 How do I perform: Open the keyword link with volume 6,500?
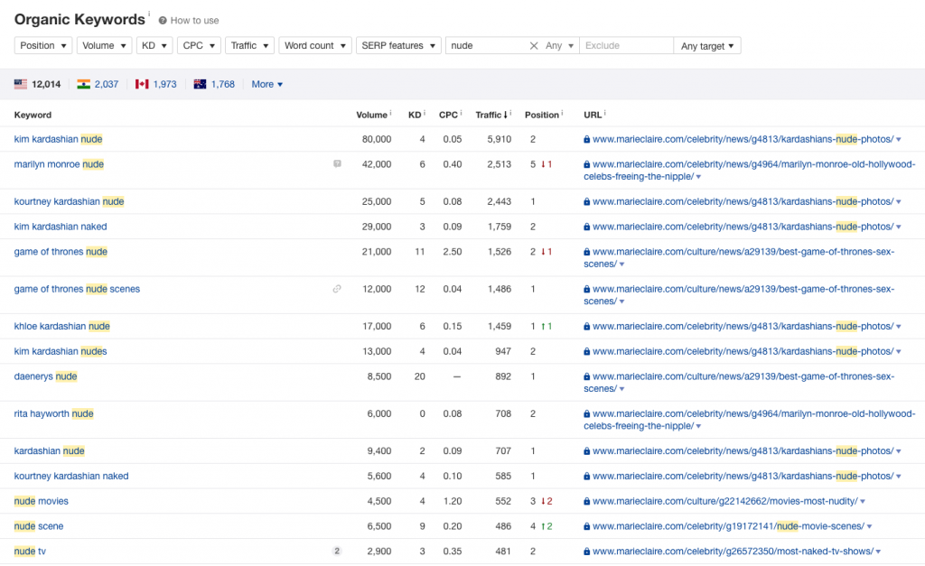click(x=38, y=526)
